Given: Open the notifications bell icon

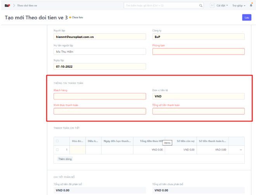Looking at the screenshot, I should point(251,5).
